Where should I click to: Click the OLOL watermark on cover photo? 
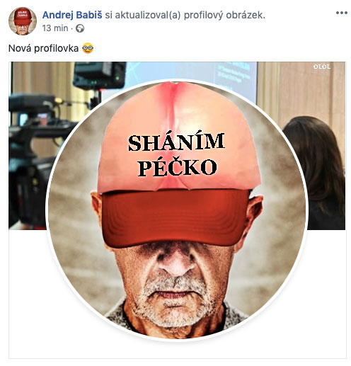[322, 67]
